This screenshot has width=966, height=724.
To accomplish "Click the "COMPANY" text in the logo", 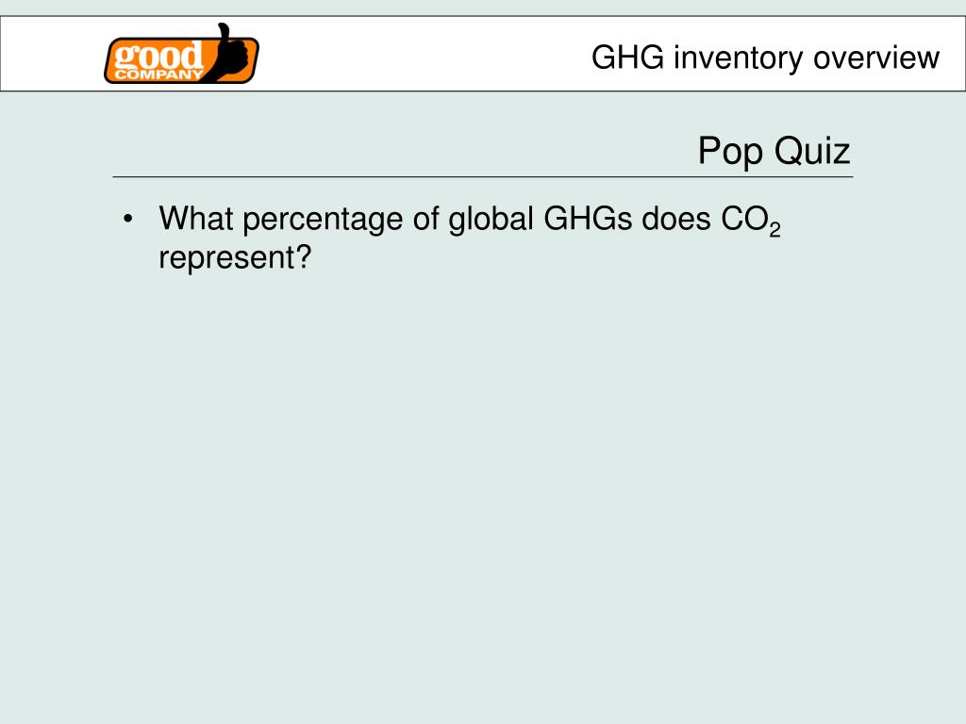I will [x=158, y=75].
